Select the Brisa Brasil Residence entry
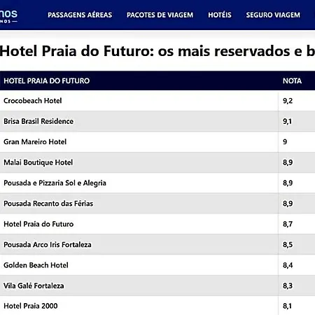 tap(157, 121)
